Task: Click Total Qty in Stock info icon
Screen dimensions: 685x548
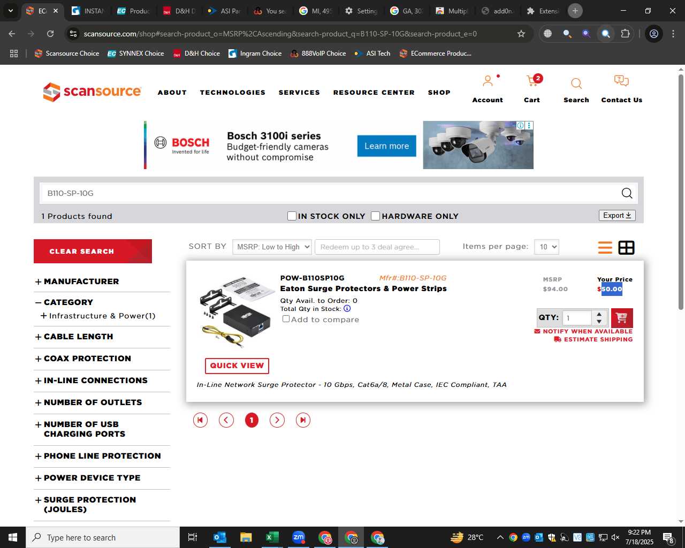Action: [x=347, y=308]
